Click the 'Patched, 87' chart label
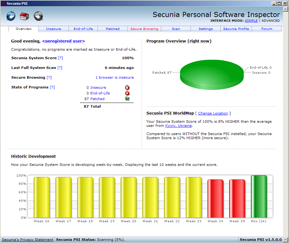 [x=162, y=73]
